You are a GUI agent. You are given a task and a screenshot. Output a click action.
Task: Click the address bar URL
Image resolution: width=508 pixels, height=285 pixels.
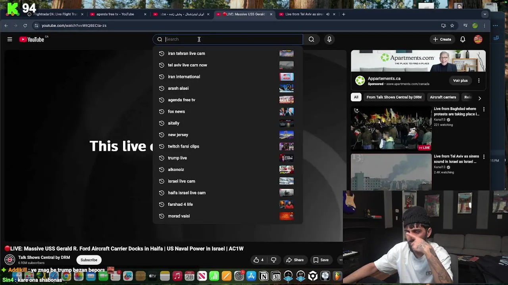click(74, 25)
